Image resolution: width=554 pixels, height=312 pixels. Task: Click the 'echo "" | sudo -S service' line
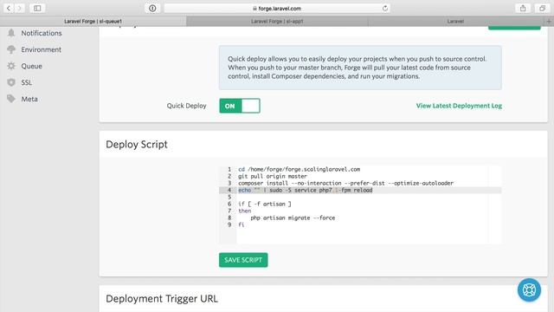click(x=306, y=190)
